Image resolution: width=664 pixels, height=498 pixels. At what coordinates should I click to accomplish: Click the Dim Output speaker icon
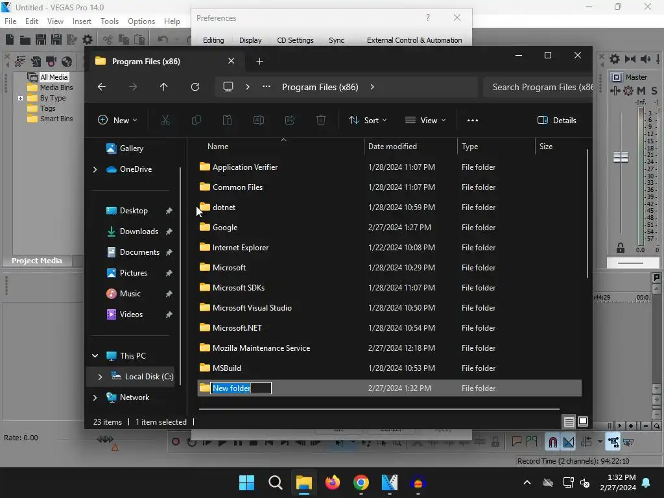pyautogui.click(x=645, y=59)
